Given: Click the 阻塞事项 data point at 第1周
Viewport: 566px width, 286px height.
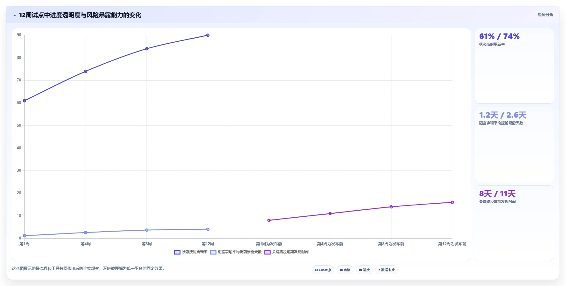Looking at the screenshot, I should tap(25, 236).
